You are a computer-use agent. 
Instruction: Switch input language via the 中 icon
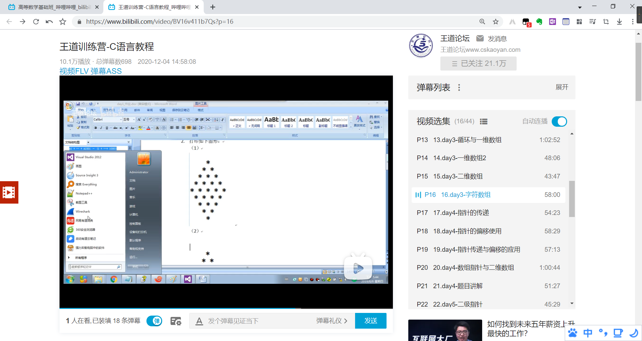[x=587, y=333]
